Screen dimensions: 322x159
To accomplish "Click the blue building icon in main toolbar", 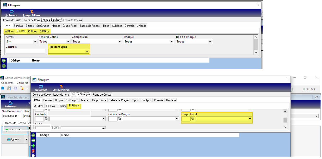I will pos(3,88).
